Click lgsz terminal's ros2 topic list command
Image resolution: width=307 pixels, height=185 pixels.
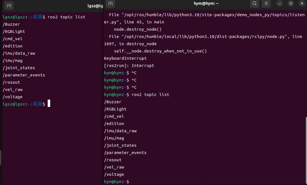[x=67, y=17]
